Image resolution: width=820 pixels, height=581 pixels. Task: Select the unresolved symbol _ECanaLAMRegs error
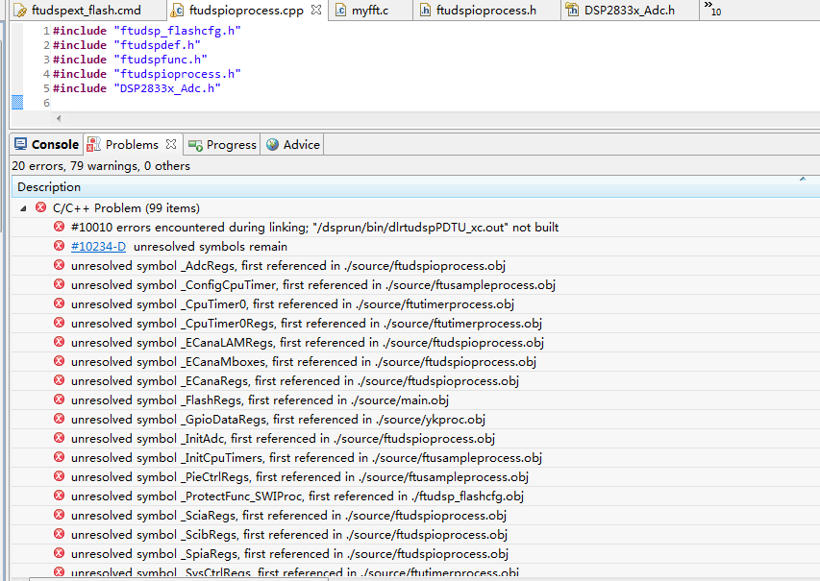coord(415,343)
